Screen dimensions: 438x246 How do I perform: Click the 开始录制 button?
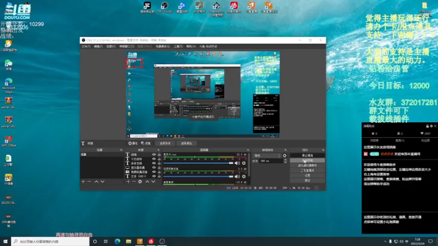pos(307,160)
